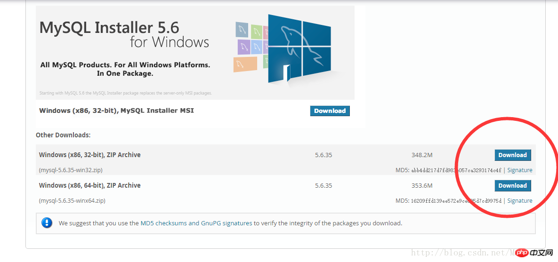Open MD5 checksums and GnuPG signatures link
558x262 pixels.
tap(196, 223)
